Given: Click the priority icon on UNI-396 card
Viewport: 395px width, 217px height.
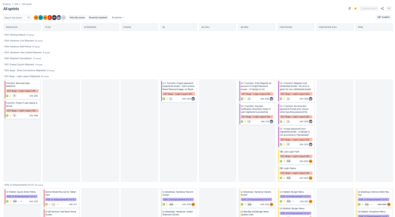Looking at the screenshot, I should [10, 116].
